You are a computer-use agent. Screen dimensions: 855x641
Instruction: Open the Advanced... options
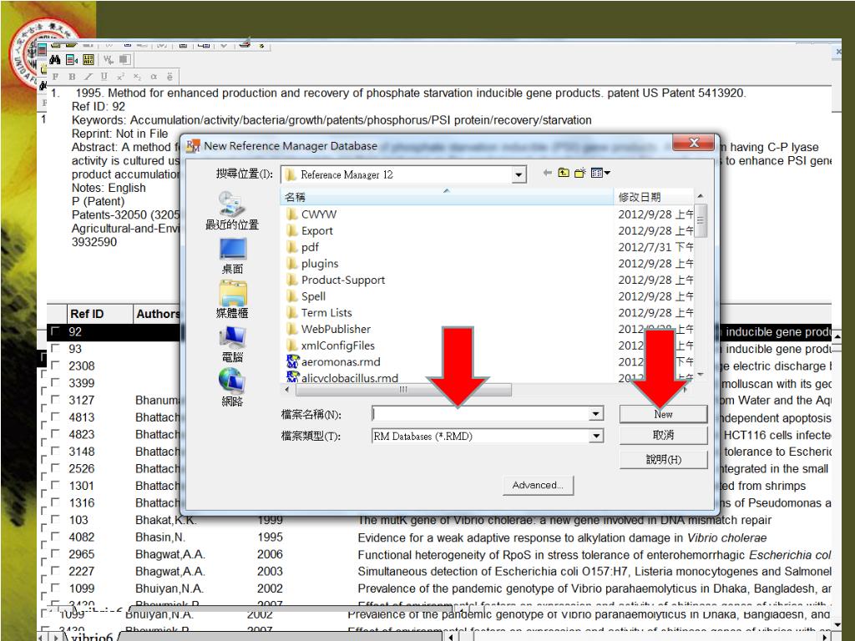click(538, 485)
